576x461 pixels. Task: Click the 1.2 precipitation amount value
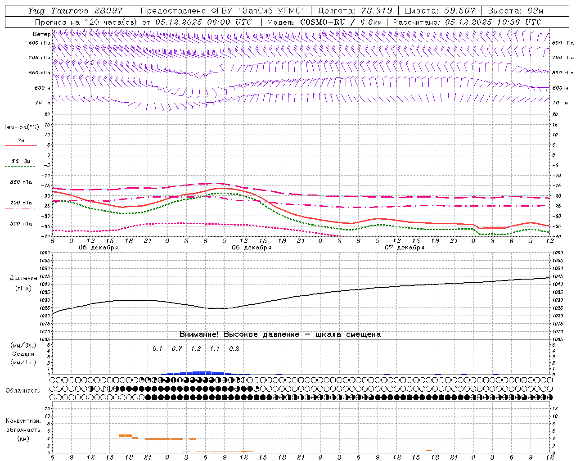tap(196, 348)
